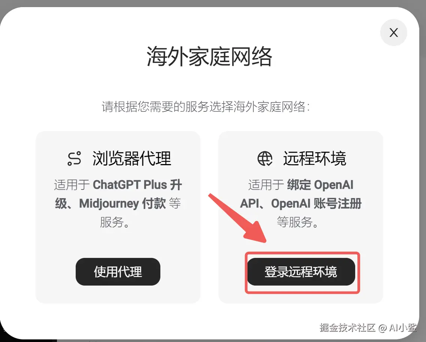Close the 海外家庭网络 dialog with X
The width and height of the screenshot is (426, 342).
click(393, 33)
